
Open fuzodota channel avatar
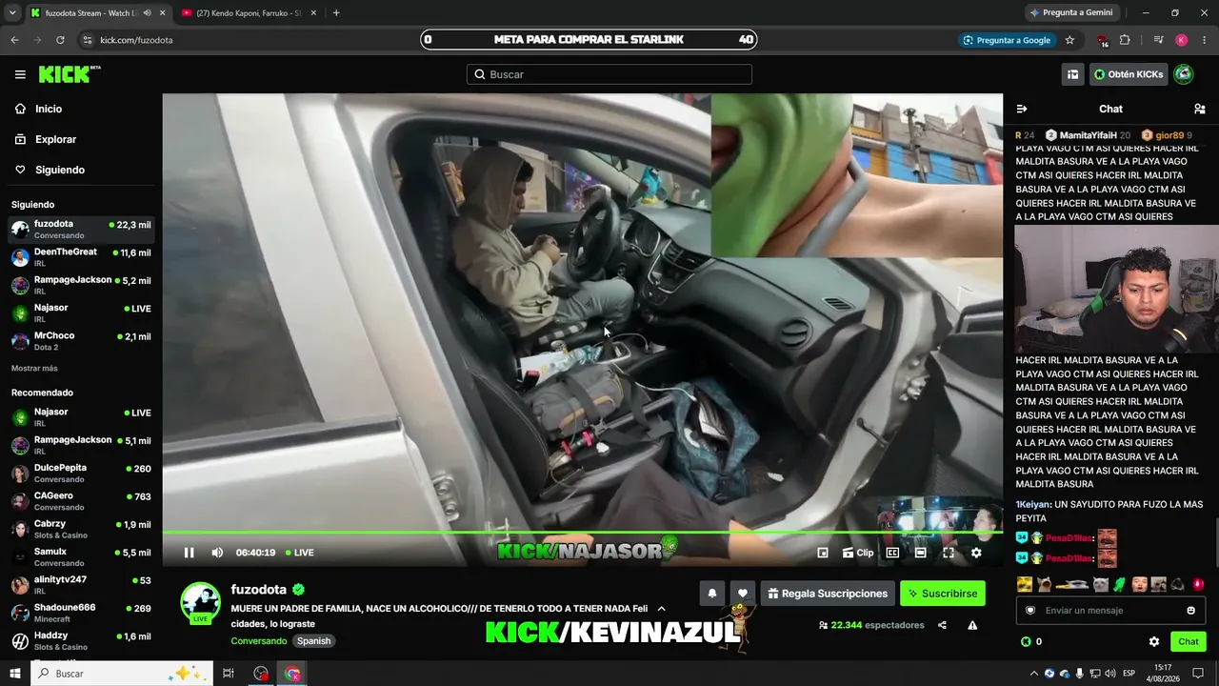pyautogui.click(x=201, y=603)
